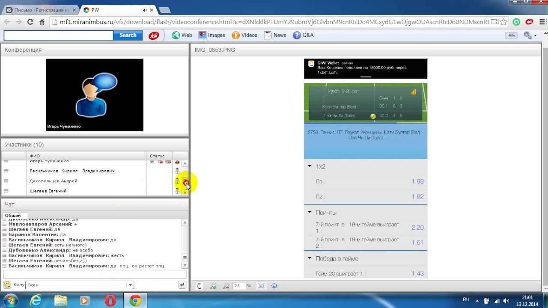Click the Статус column header

pos(159,156)
